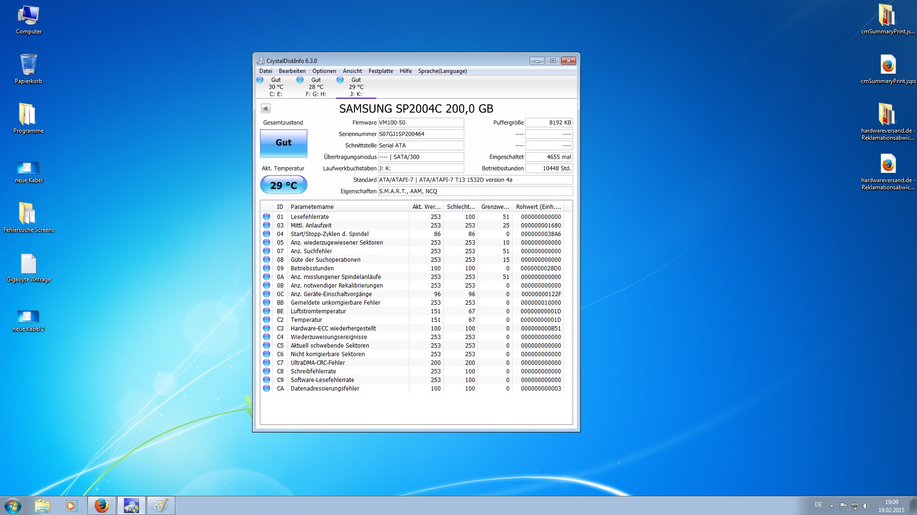This screenshot has height=515, width=917.
Task: Open the Sprache(Language) menu
Action: pos(442,71)
